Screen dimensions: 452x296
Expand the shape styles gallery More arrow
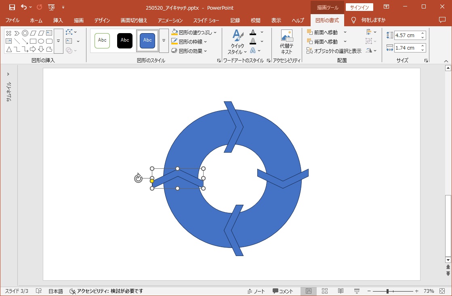(164, 40)
